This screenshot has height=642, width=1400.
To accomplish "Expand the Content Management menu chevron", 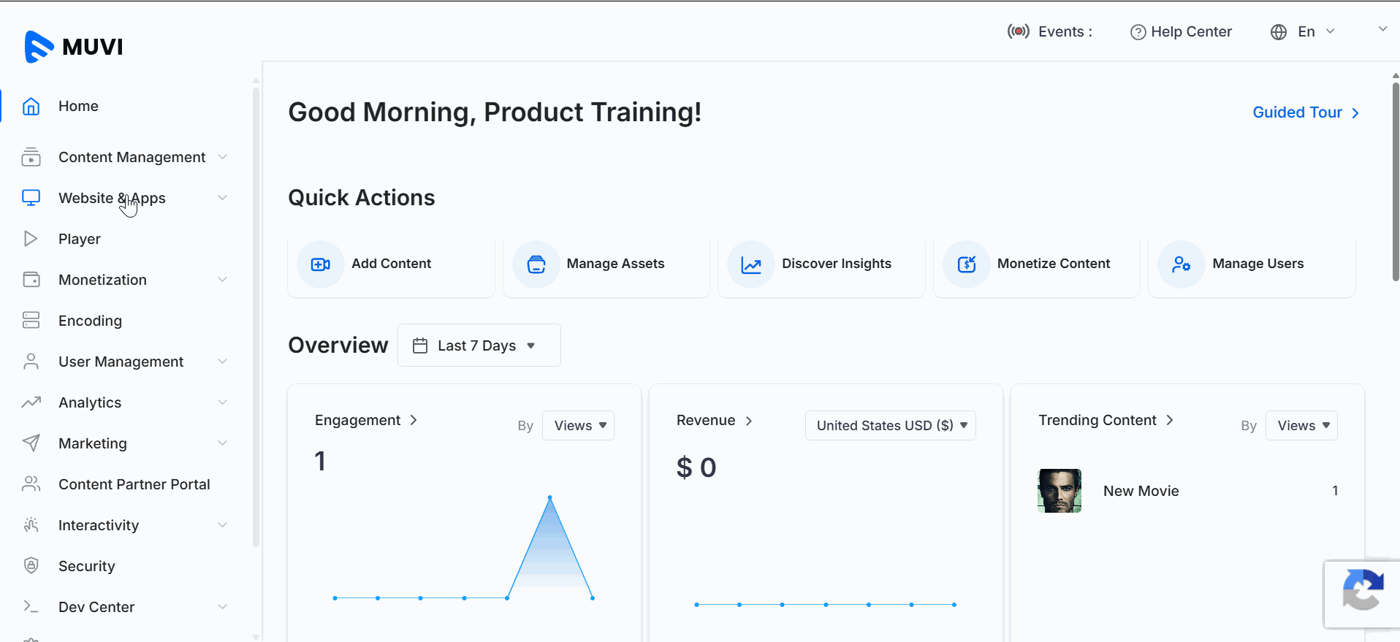I will click(x=222, y=157).
